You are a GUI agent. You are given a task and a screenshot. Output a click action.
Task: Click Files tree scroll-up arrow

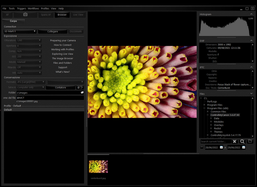click(253, 98)
